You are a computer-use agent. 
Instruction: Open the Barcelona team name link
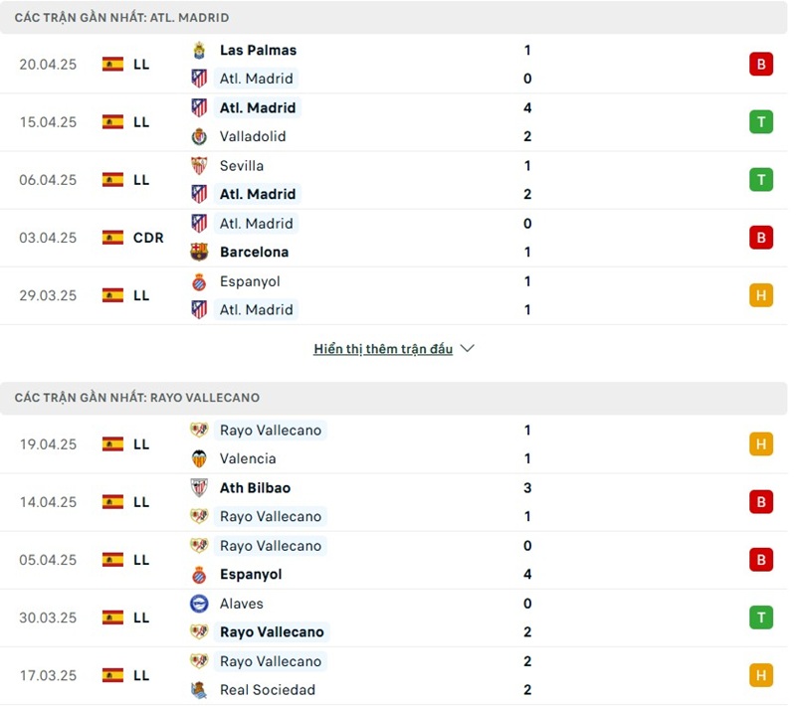(254, 252)
